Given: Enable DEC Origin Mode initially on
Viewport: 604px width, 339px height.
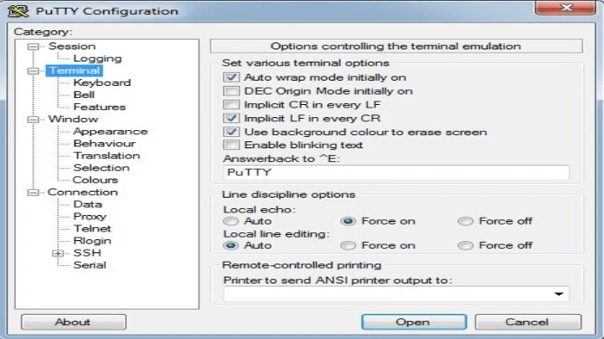Looking at the screenshot, I should point(231,91).
